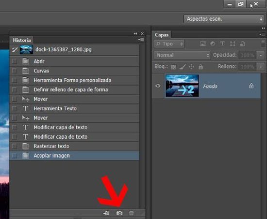Image resolution: width=267 pixels, height=219 pixels.
Task: Set history brush source for Herramienta Forma personalizada
Action: (x=15, y=80)
